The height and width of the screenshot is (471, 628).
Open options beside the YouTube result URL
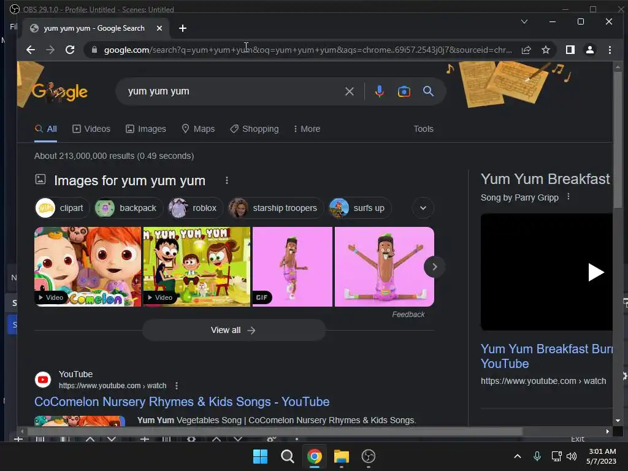coord(177,385)
